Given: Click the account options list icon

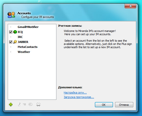Looking at the screenshot, I should pyautogui.click(x=24, y=105).
